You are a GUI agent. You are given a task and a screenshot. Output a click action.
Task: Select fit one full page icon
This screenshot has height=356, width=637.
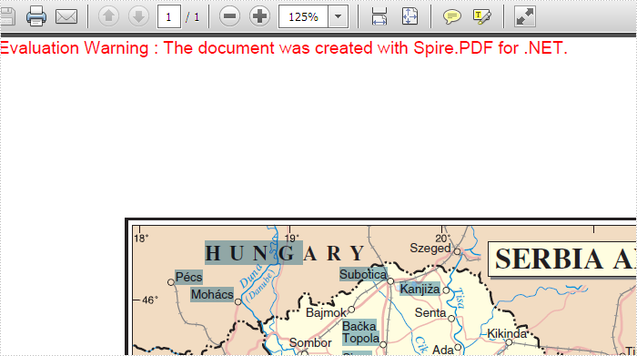(409, 16)
